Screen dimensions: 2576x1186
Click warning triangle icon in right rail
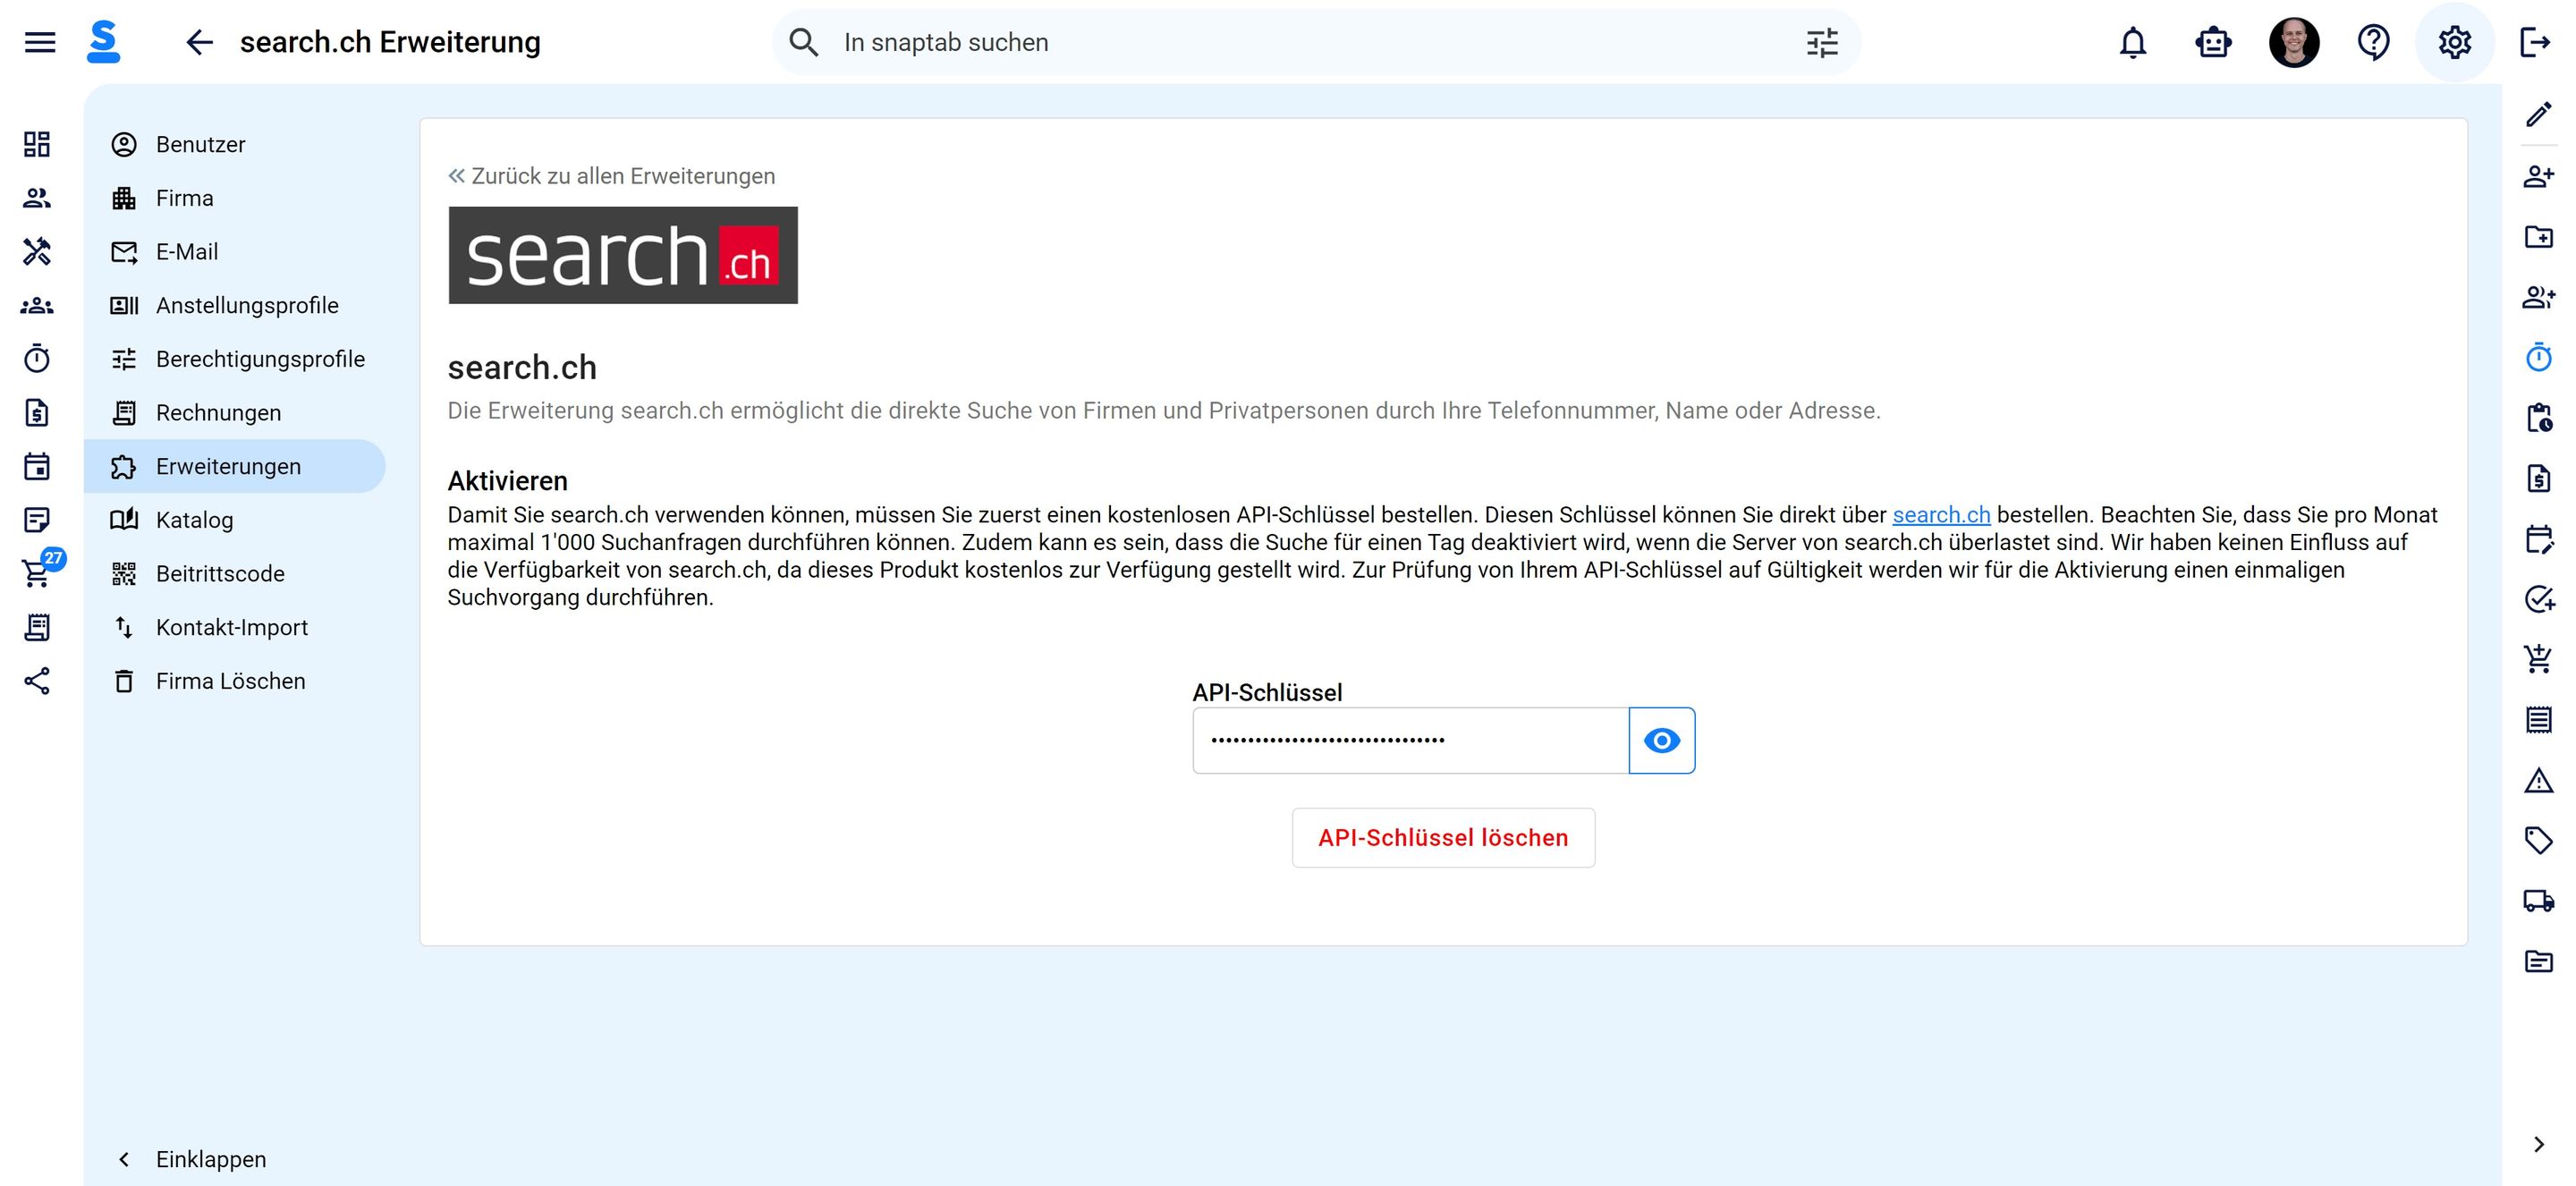click(x=2538, y=780)
